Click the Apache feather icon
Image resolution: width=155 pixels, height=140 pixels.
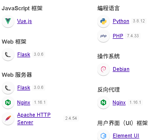[x=8, y=118]
